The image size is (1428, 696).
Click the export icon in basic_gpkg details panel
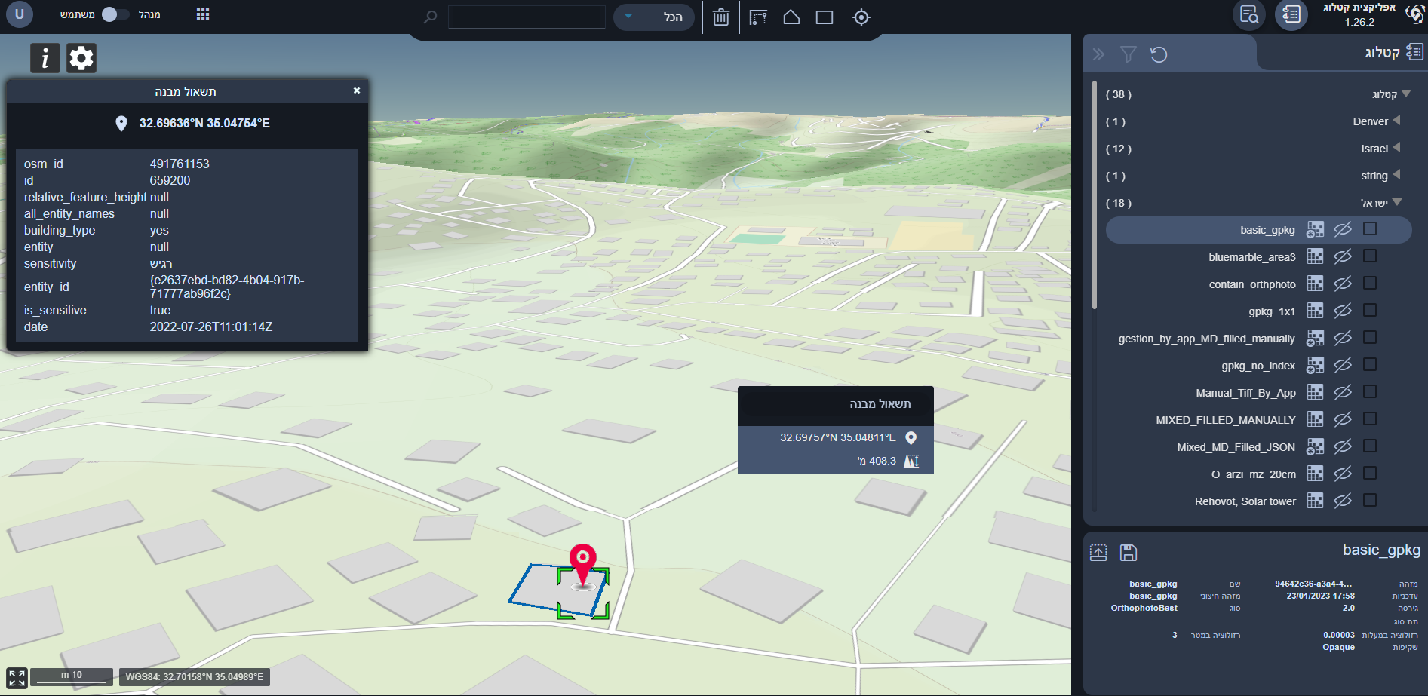1098,552
